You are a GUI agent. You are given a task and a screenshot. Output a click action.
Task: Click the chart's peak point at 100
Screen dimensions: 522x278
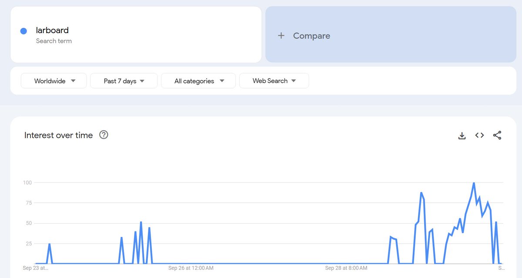click(474, 183)
